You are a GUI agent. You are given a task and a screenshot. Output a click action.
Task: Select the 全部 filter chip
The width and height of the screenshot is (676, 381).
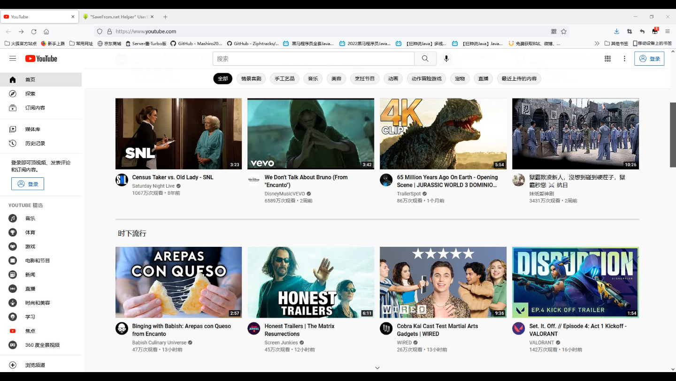(x=223, y=78)
